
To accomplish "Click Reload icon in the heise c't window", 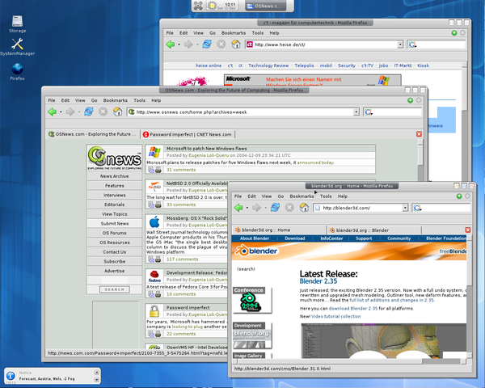I will (207, 44).
